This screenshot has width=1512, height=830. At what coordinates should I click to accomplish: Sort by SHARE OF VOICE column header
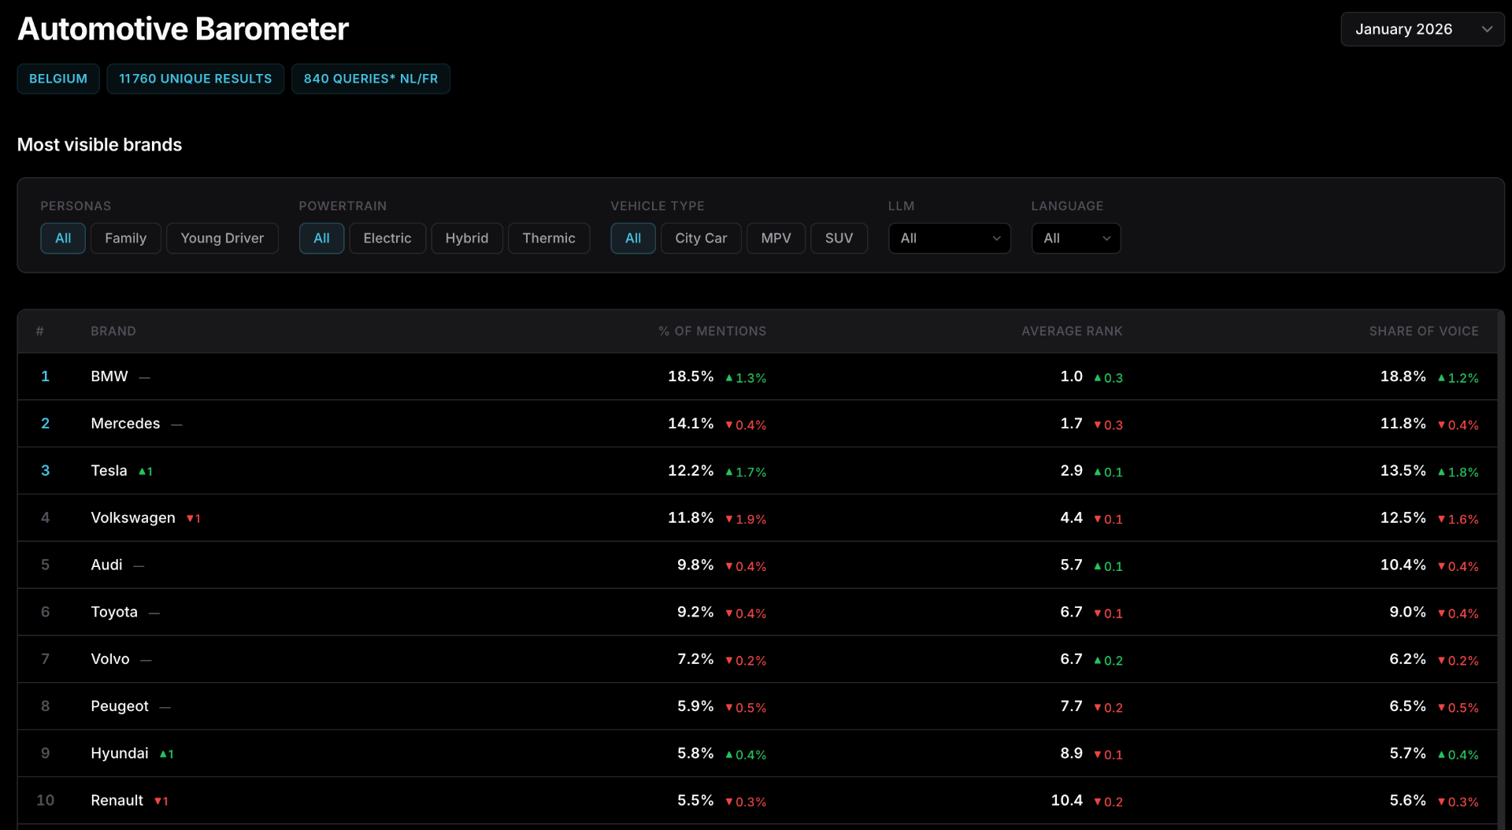click(x=1424, y=332)
